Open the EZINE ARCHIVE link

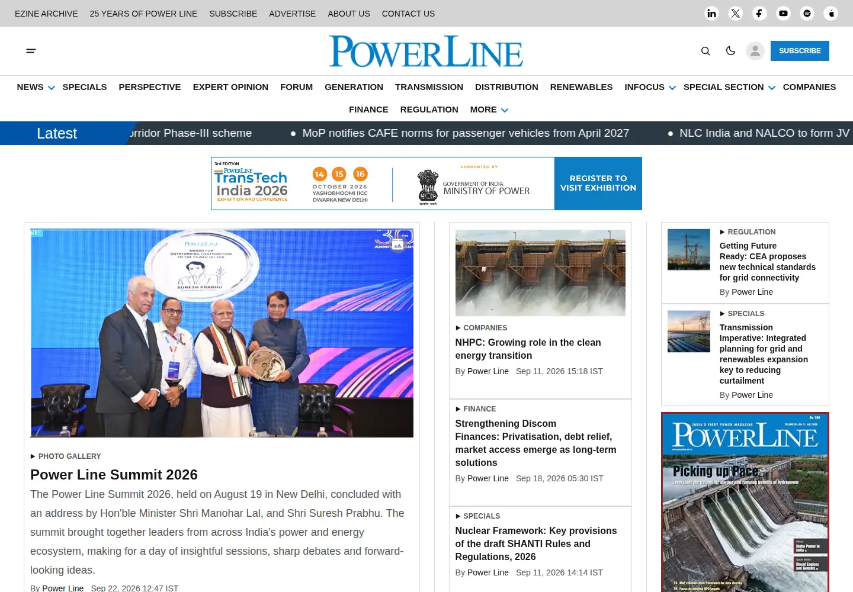coord(46,14)
